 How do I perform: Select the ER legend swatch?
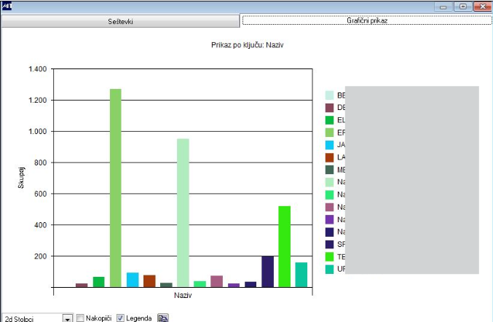point(329,133)
